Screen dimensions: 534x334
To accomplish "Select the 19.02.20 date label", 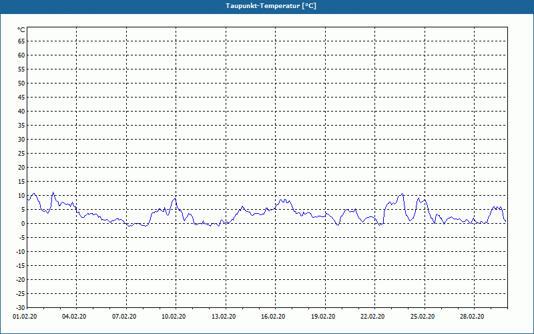I will coord(323,317).
